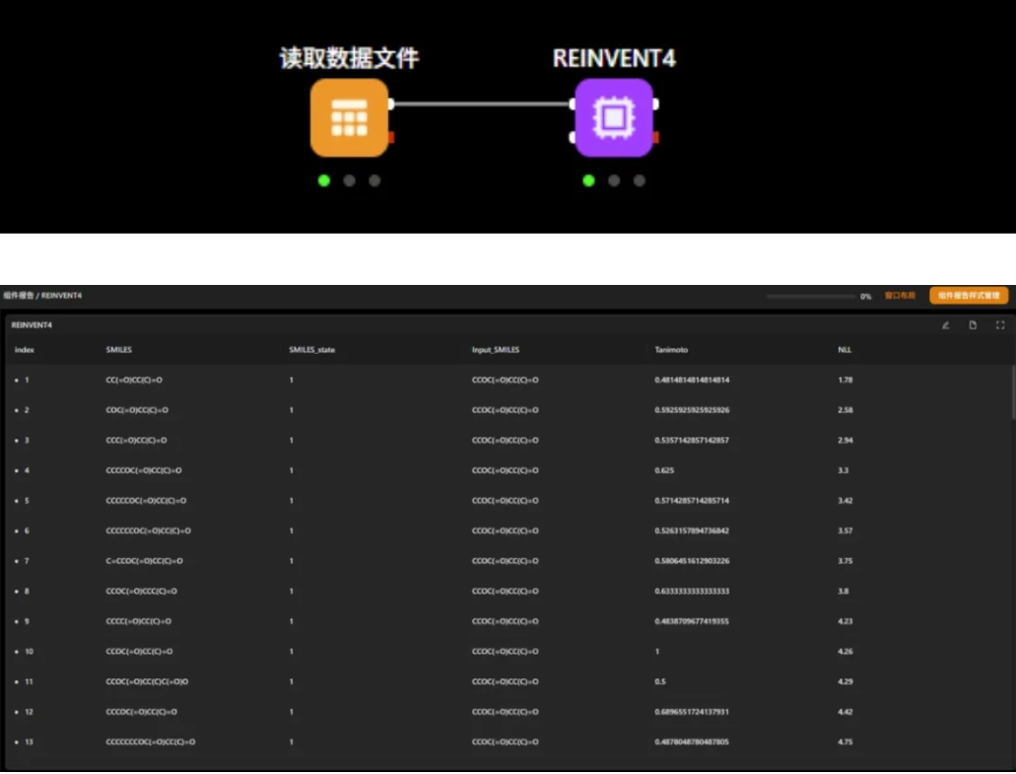The image size is (1016, 774).
Task: Select the purple REINVENT4 node icon
Action: [x=614, y=117]
